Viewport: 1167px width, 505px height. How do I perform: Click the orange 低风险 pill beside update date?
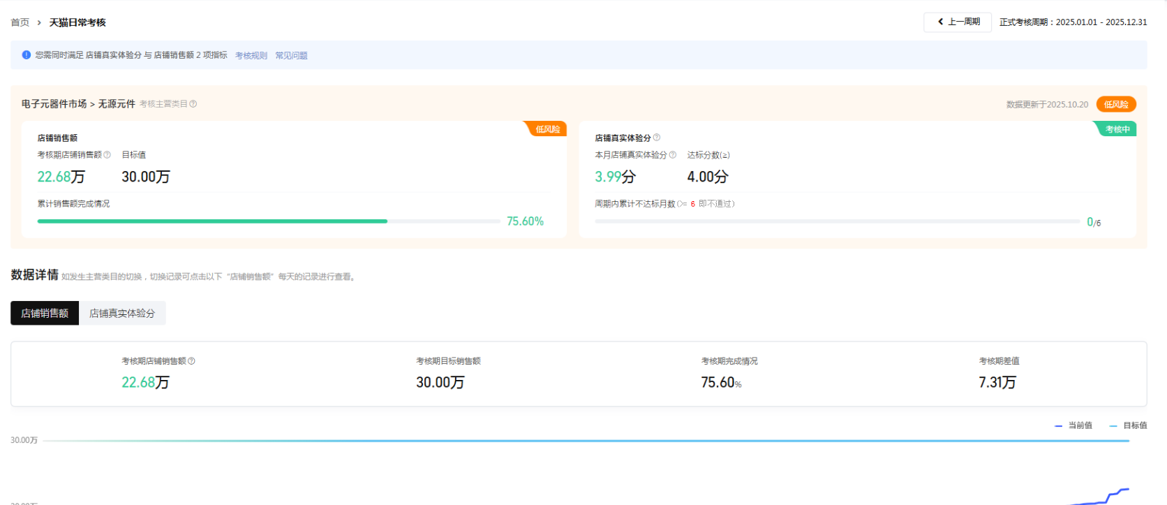pyautogui.click(x=1116, y=105)
